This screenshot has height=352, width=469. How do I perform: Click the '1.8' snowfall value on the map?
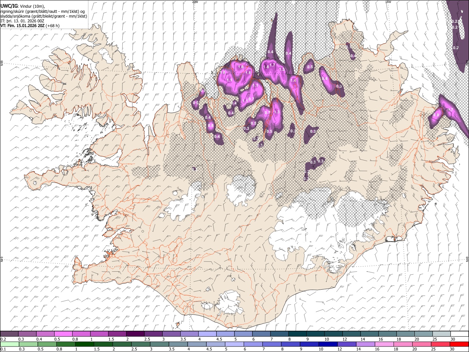click(x=266, y=67)
